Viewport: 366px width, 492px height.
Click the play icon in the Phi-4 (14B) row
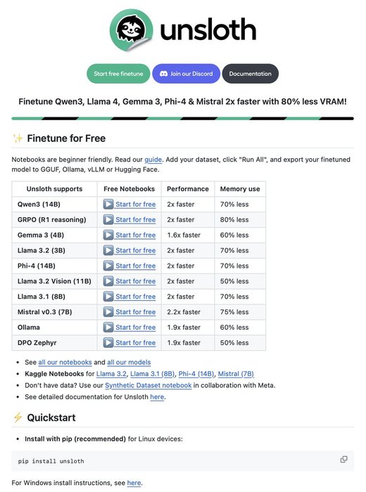(108, 266)
